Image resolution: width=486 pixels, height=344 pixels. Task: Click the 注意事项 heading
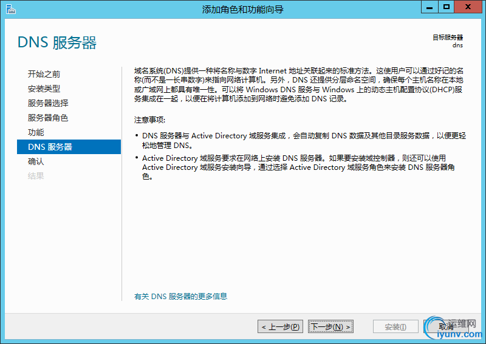point(149,120)
